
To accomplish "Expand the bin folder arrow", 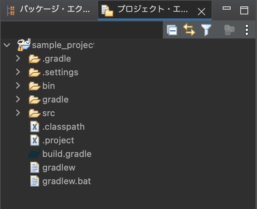I will pos(18,86).
